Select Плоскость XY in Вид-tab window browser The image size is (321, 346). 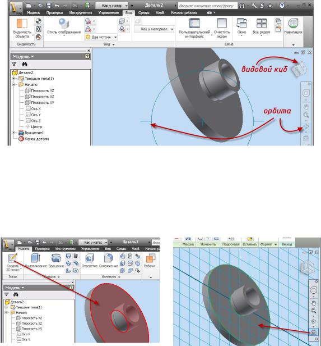pyautogui.click(x=40, y=103)
